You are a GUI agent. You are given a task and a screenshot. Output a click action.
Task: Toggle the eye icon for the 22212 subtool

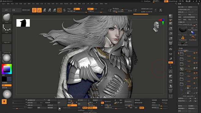pyautogui.click(x=197, y=88)
